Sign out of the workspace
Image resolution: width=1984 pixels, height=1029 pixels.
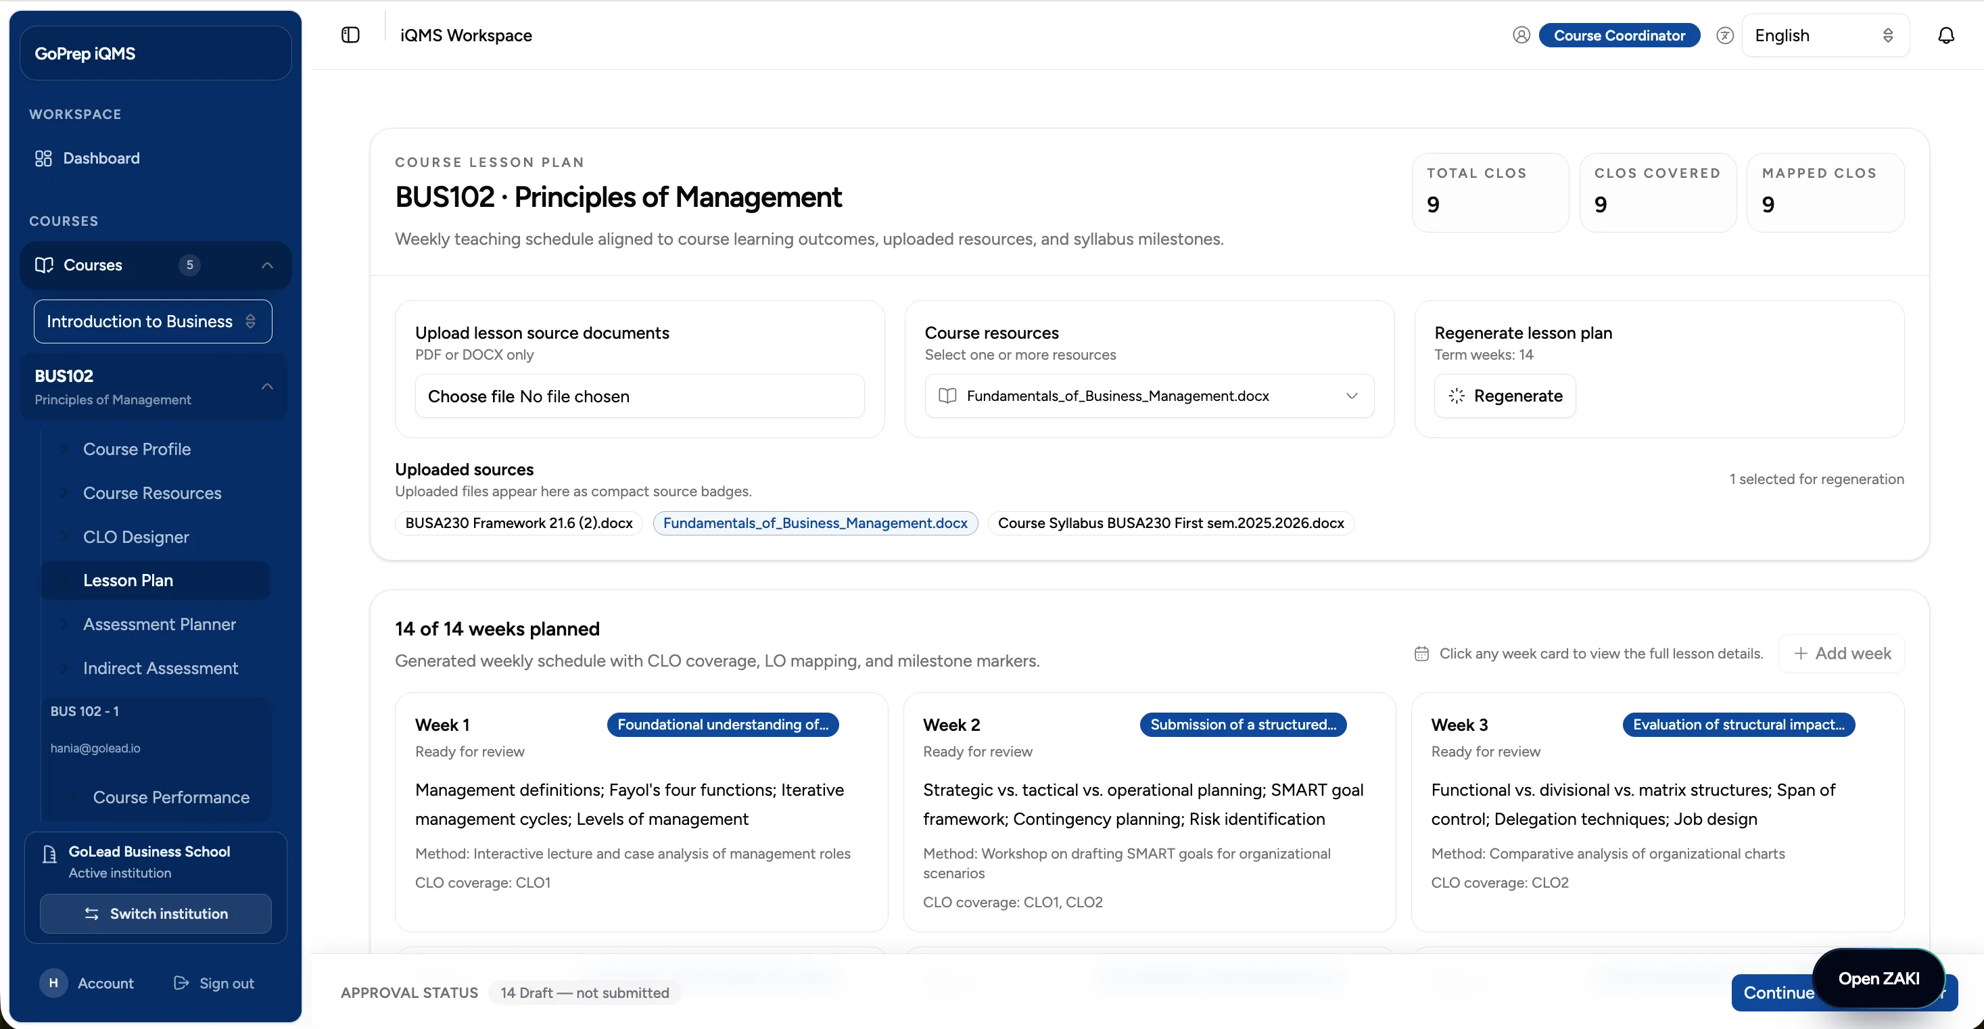coord(214,983)
